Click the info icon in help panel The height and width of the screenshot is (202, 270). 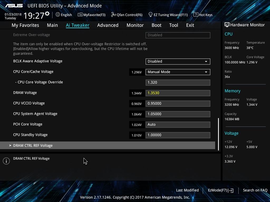6,161
